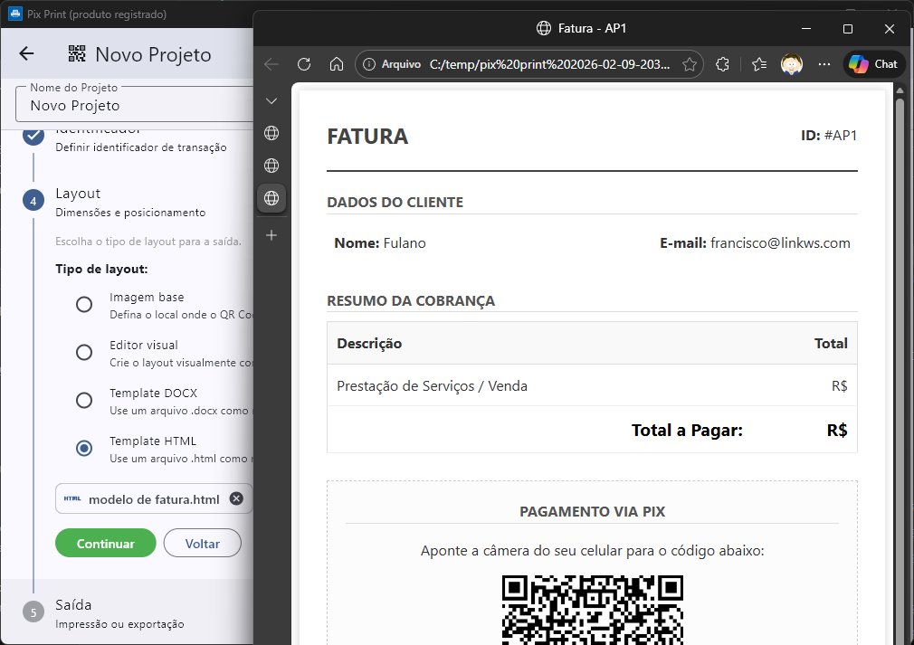This screenshot has width=914, height=645.
Task: Open the browser extensions puzzle icon
Action: point(722,64)
